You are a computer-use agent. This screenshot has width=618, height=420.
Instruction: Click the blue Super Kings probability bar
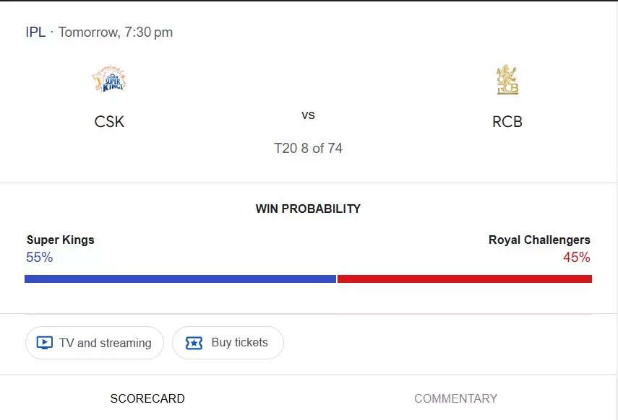pyautogui.click(x=180, y=279)
